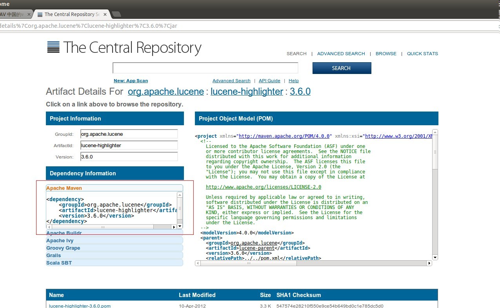
Task: Click the Maven snippet horizontal scrollbar thumb
Action: tap(103, 227)
